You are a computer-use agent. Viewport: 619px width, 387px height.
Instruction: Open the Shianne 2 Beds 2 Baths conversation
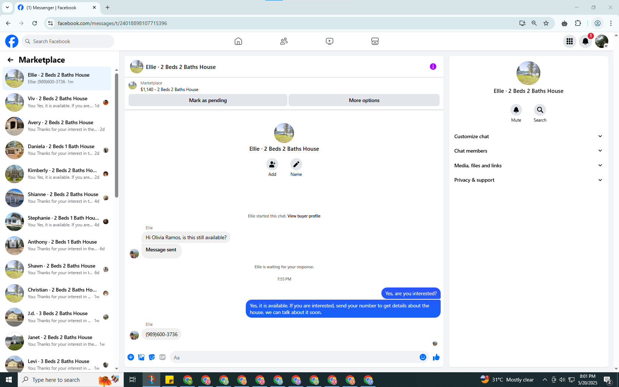coord(57,198)
